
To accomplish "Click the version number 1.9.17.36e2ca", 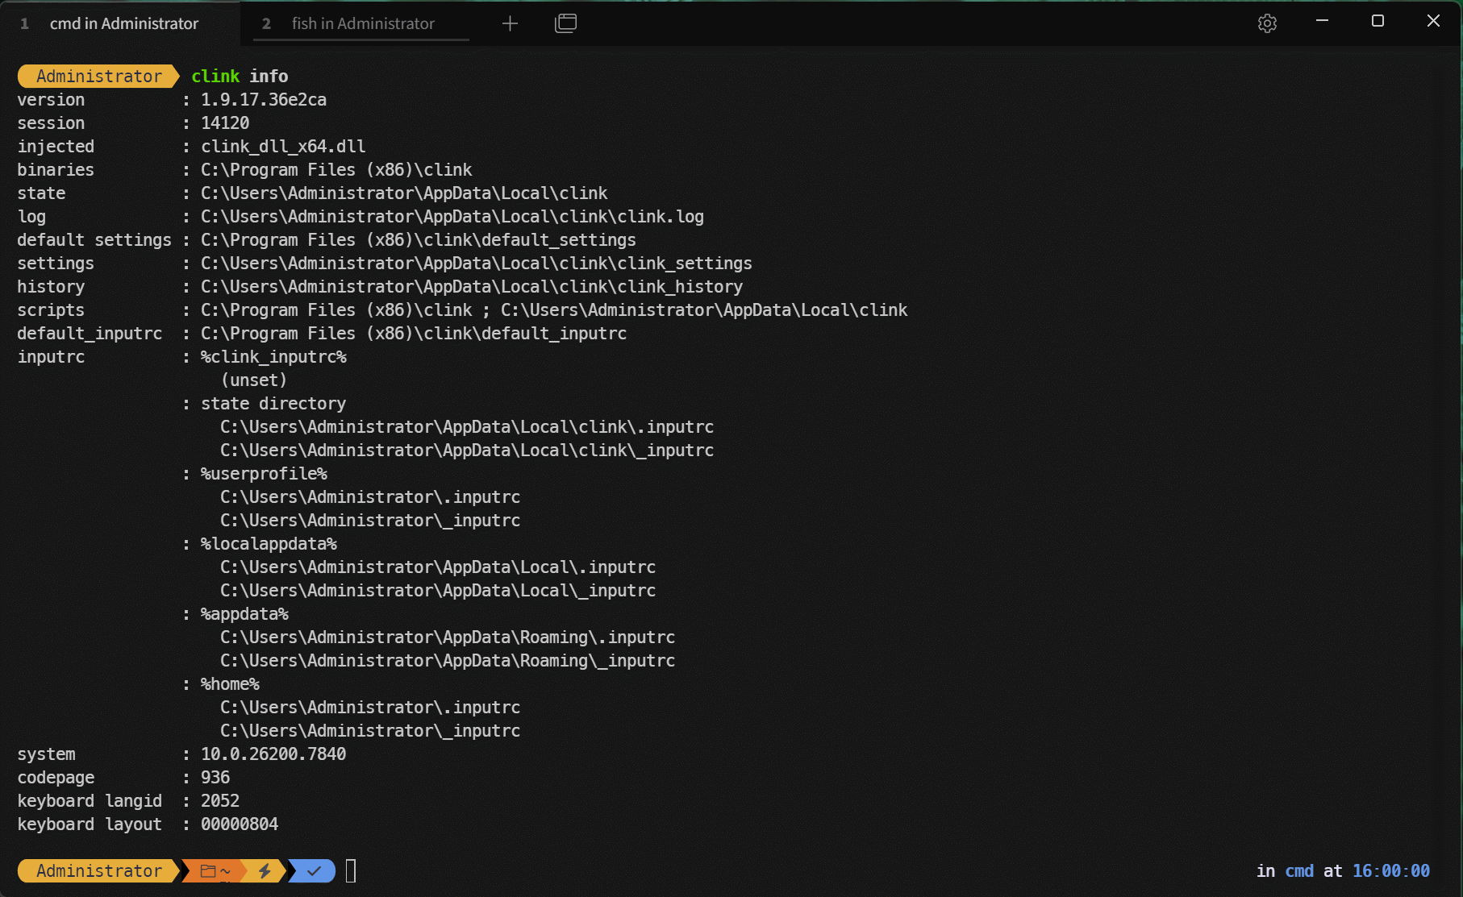I will click(264, 100).
